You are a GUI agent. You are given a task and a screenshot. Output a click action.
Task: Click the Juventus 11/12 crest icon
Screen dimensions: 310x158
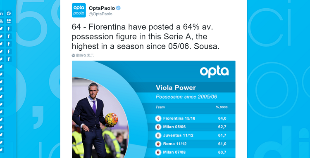tap(158, 135)
